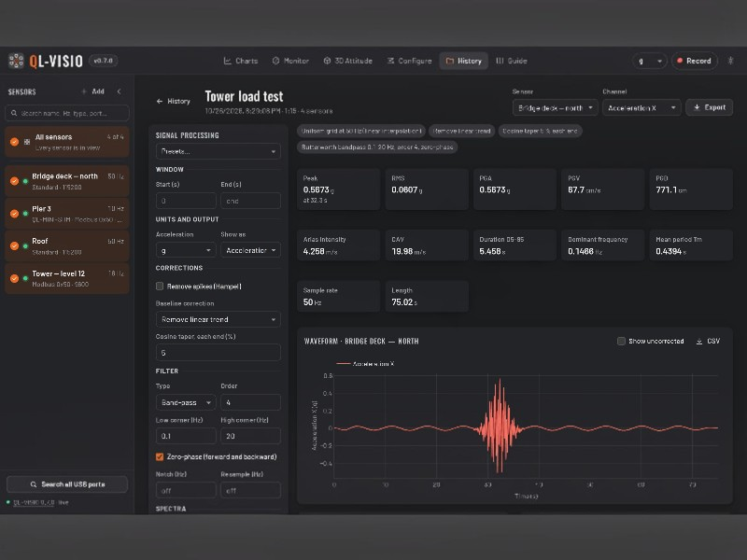The image size is (747, 560).
Task: Open the Channel dropdown showing Acceleration X
Action: [x=641, y=108]
